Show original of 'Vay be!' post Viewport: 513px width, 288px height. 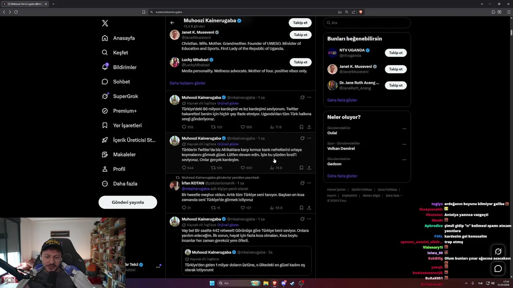228,225
